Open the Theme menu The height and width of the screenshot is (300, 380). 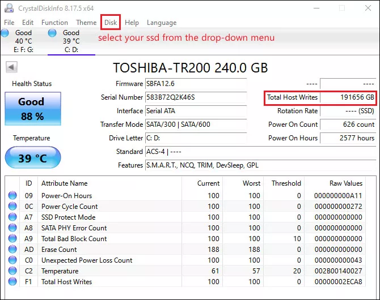(86, 23)
